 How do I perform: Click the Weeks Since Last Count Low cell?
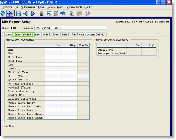tap(53, 118)
